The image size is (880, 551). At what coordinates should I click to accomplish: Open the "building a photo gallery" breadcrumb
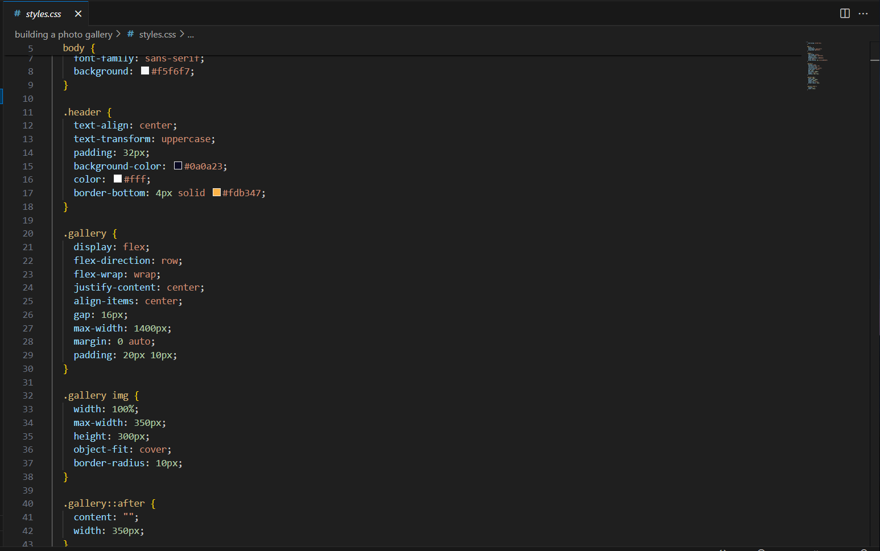pos(63,34)
